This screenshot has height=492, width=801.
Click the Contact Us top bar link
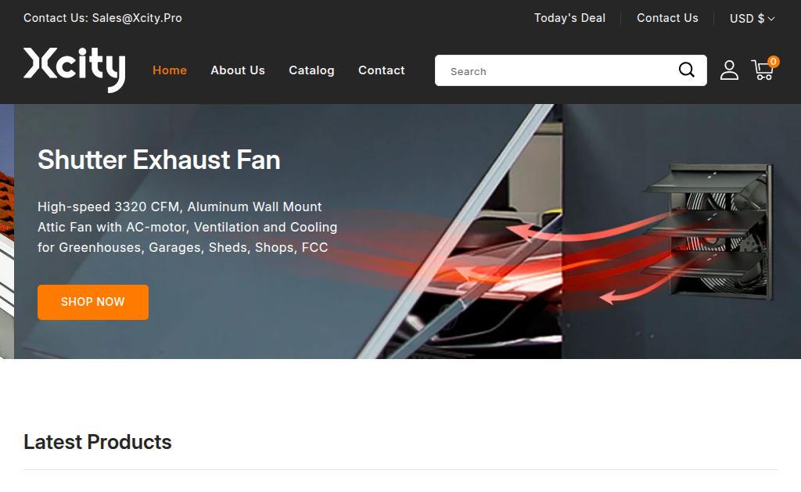[667, 18]
